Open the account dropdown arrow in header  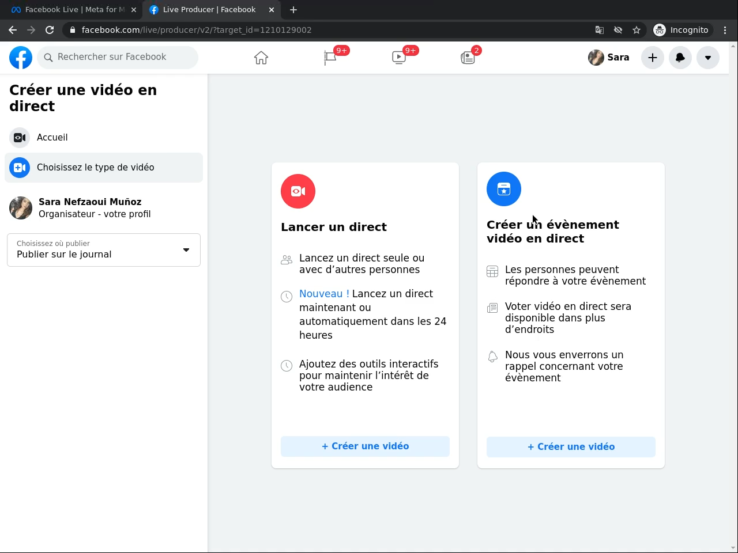(708, 58)
